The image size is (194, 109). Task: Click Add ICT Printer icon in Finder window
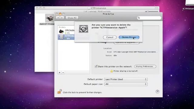[49, 18]
